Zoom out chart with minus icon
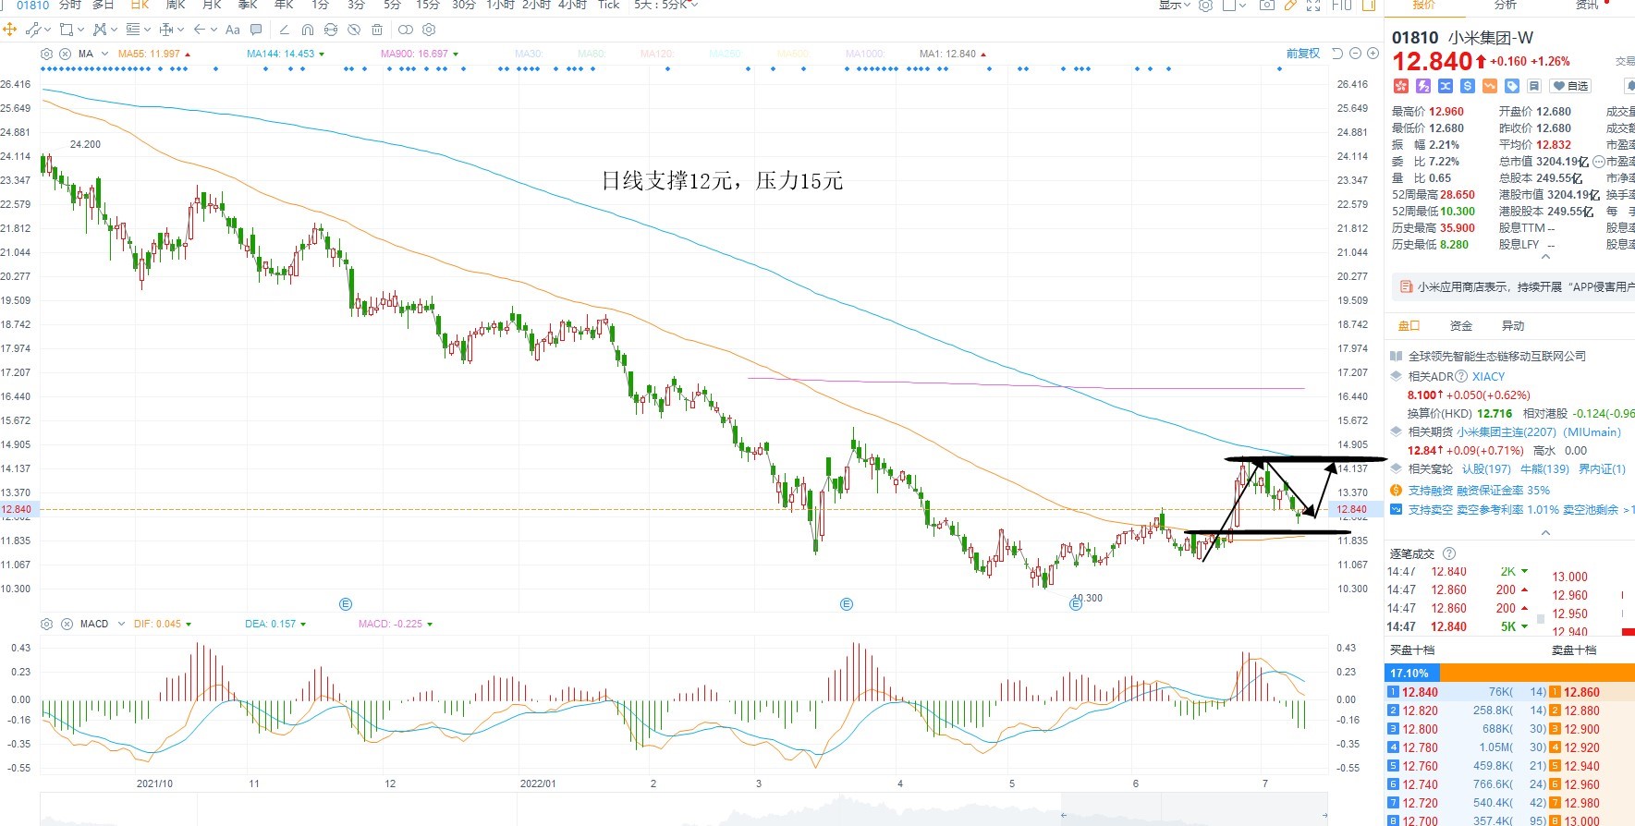This screenshot has height=826, width=1635. coord(1355,53)
